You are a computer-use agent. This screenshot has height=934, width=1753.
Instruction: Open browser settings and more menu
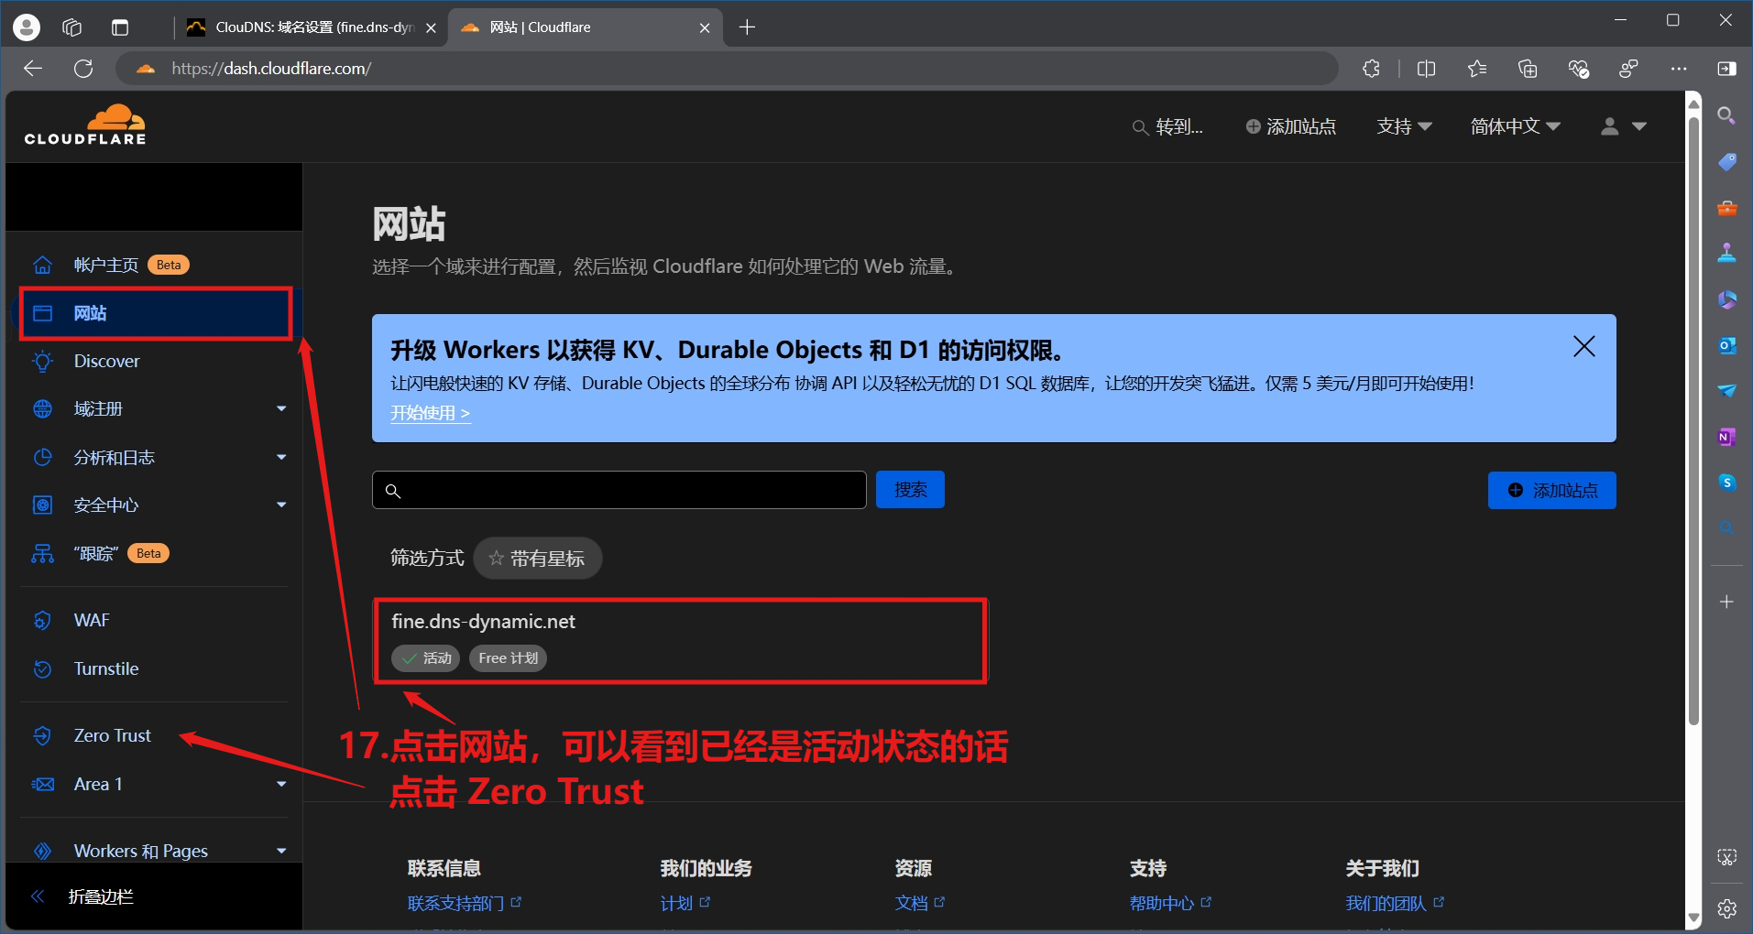[x=1679, y=69]
